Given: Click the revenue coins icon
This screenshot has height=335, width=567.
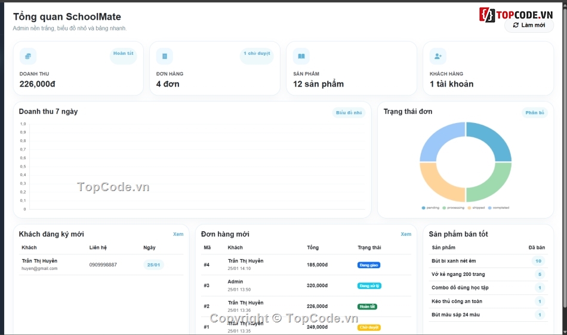Looking at the screenshot, I should coord(28,56).
